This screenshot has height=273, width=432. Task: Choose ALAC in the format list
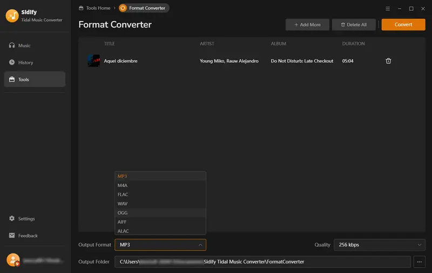tap(160, 231)
